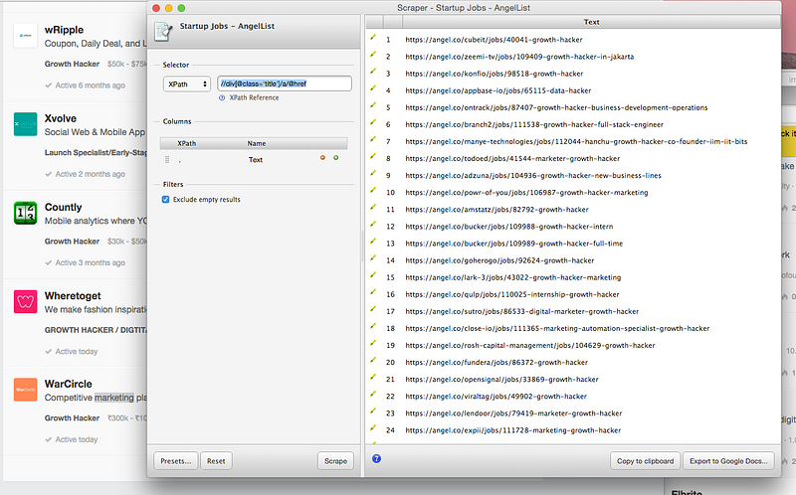This screenshot has height=495, width=796.
Task: Click wRipple Growth Hacker job title
Action: 72,64
